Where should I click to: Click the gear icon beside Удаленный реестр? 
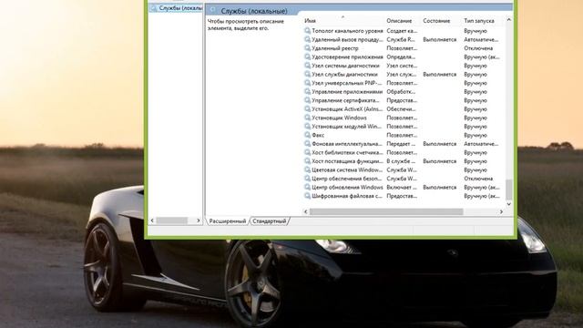click(308, 48)
